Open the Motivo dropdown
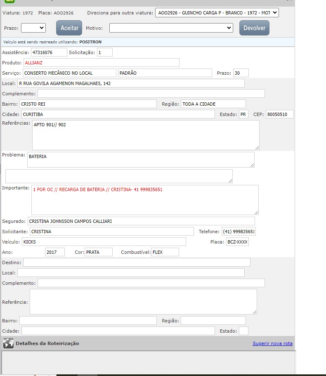The width and height of the screenshot is (326, 376). point(171,28)
